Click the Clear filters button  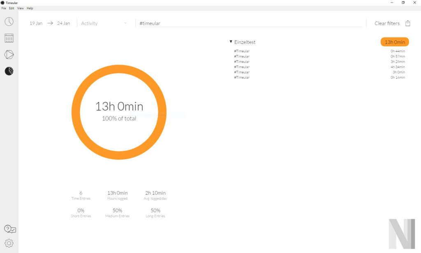tap(387, 23)
